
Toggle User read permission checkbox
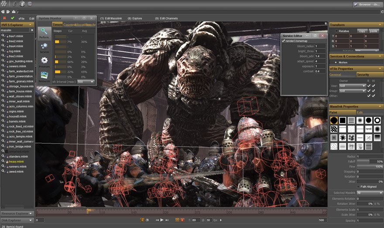pyautogui.click(x=369, y=86)
